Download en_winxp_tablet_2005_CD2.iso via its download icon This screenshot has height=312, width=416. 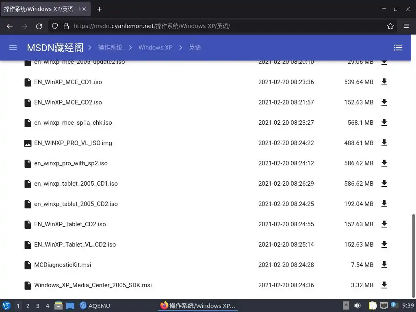click(384, 204)
